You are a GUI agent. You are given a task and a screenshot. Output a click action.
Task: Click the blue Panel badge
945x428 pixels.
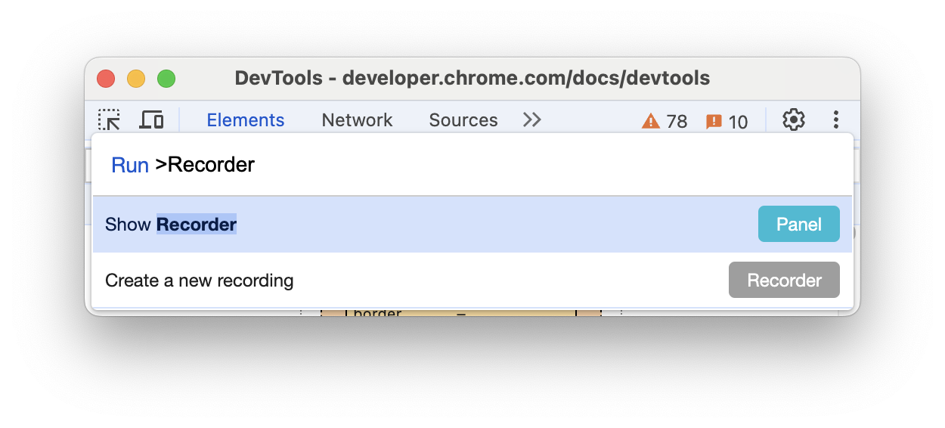point(798,225)
